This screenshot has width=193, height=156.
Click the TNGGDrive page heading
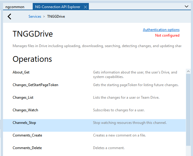[x=33, y=34]
